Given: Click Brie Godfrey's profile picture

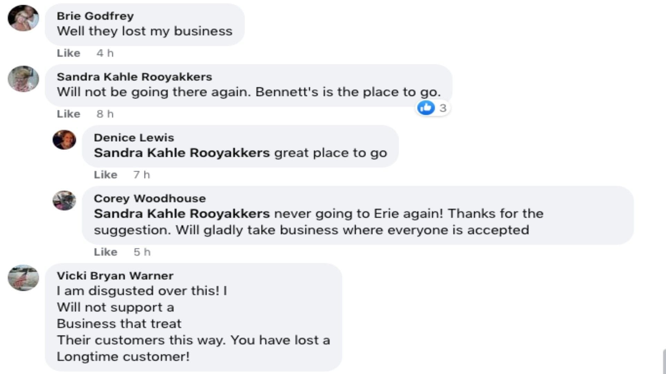Looking at the screenshot, I should (23, 18).
